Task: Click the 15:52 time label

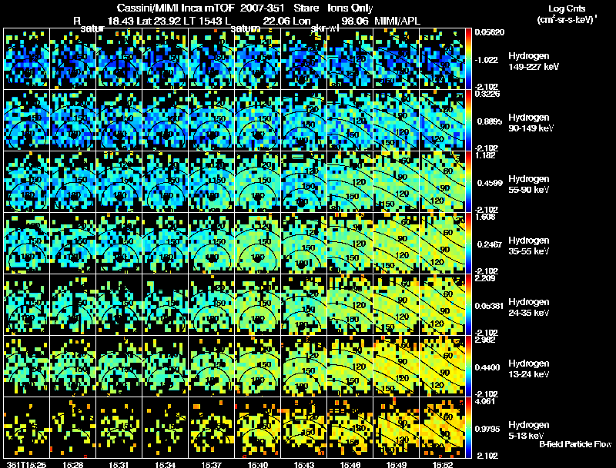Action: tap(442, 465)
